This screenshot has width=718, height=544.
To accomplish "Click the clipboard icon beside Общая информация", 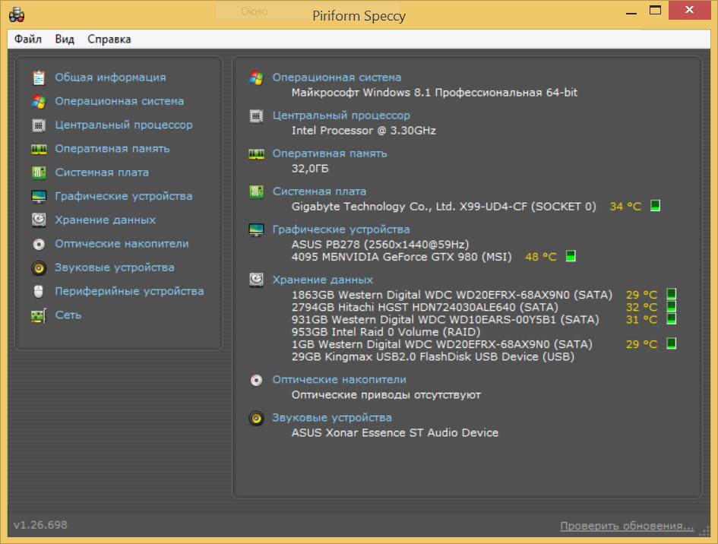I will 39,77.
